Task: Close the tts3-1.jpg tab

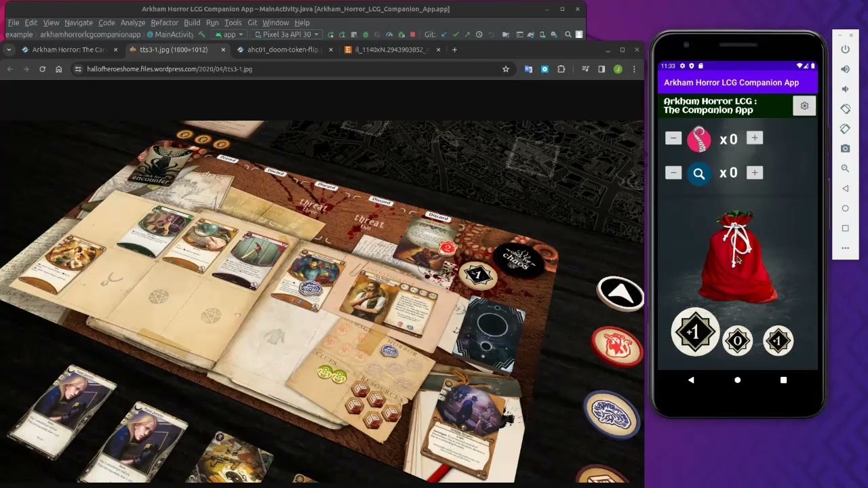Action: point(224,49)
